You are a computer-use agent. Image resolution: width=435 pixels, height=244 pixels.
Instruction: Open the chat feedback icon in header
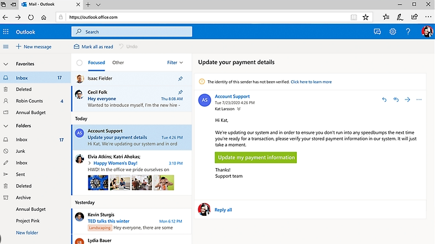tap(378, 32)
